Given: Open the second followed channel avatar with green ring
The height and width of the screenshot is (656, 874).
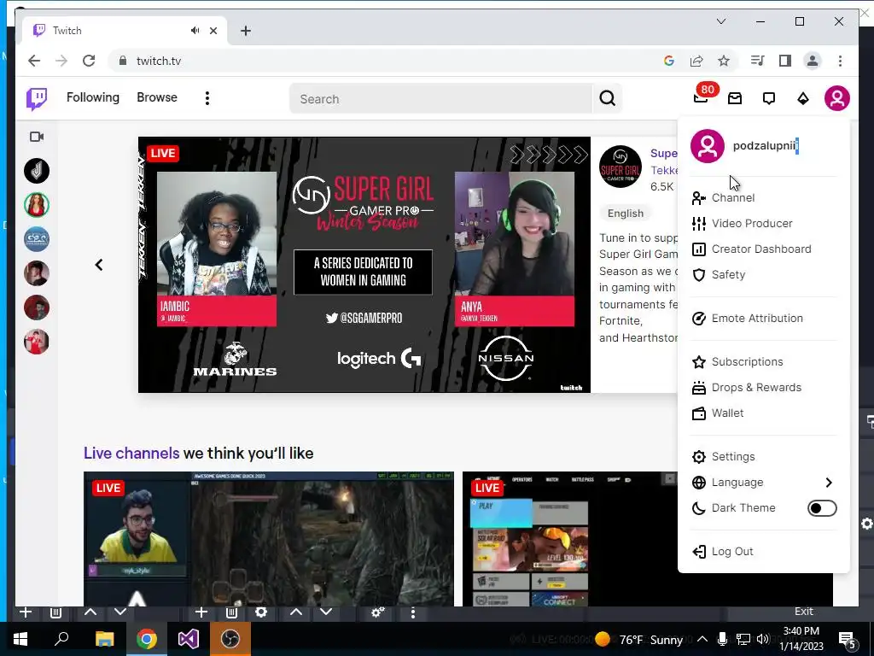Looking at the screenshot, I should point(37,205).
